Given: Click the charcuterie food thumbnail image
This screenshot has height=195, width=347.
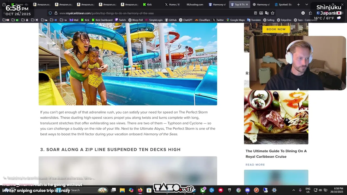Looking at the screenshot, I should pyautogui.click(x=276, y=117).
